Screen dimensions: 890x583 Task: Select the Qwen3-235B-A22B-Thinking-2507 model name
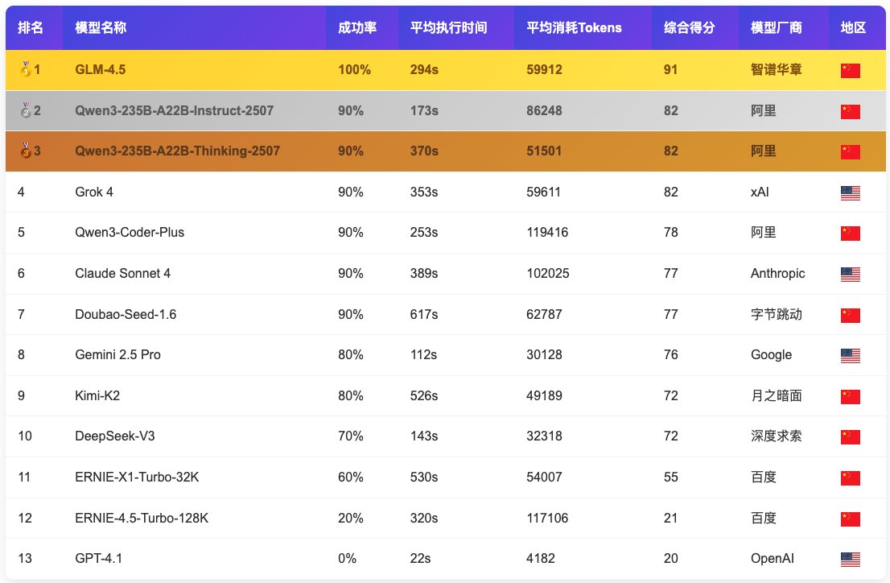click(178, 151)
